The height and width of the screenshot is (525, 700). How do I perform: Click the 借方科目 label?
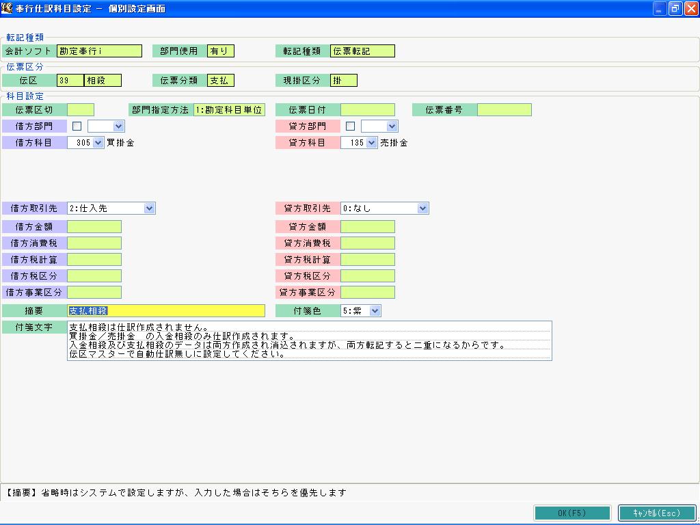34,143
